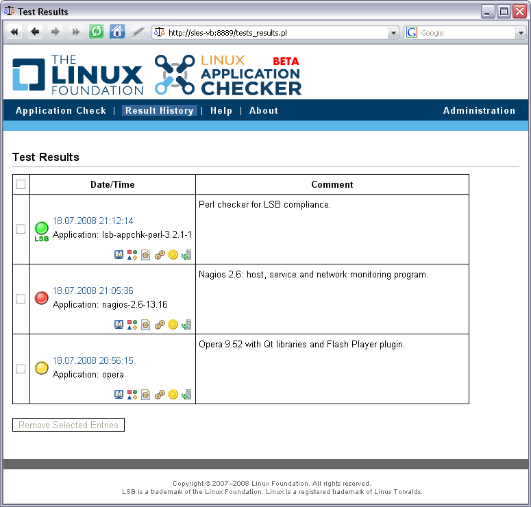
Task: Open the gear document icon in nagios row
Action: point(146,325)
